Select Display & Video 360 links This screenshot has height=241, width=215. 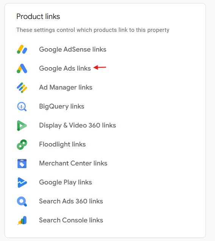pyautogui.click(x=77, y=125)
